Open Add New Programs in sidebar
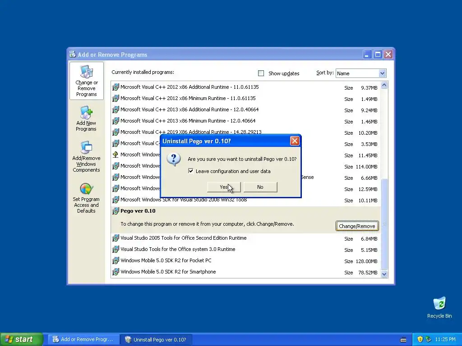Image resolution: width=462 pixels, height=346 pixels. (86, 118)
